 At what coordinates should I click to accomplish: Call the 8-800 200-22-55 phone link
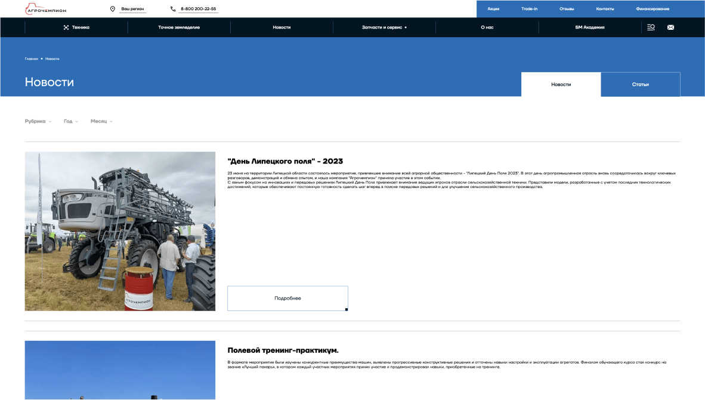pyautogui.click(x=198, y=9)
